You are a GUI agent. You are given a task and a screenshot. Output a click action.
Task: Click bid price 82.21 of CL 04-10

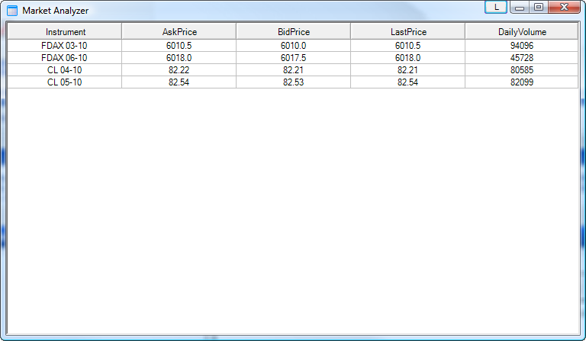tap(293, 70)
